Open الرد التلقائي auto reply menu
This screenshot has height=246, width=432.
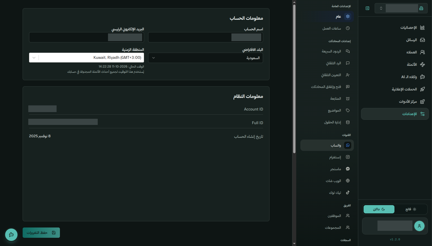(327, 63)
